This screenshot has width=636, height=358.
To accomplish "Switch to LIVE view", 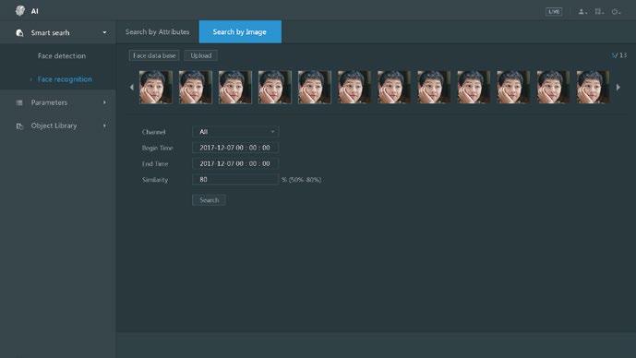I will 554,11.
